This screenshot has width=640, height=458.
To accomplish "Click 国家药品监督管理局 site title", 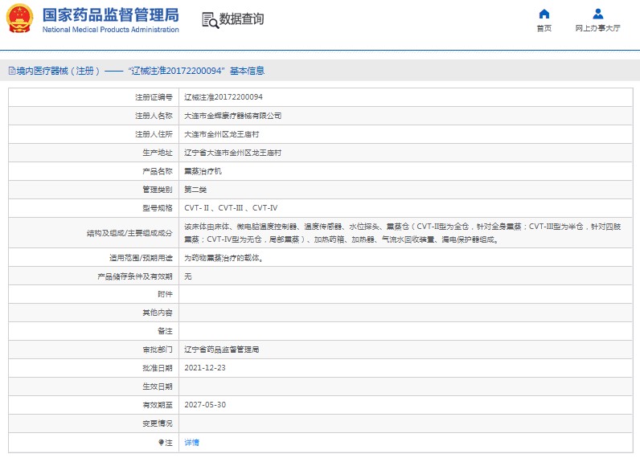I will [x=111, y=15].
